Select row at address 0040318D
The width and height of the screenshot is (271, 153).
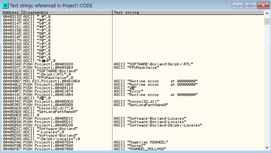pyautogui.click(x=133, y=47)
